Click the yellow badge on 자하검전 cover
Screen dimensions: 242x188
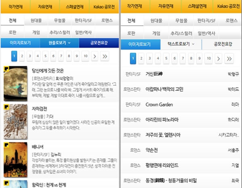click(6, 107)
